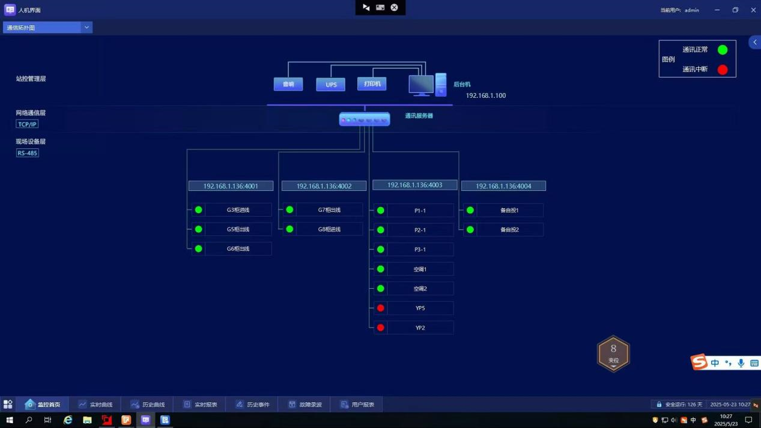Switch to the 实时曲线 tab
This screenshot has height=428, width=761.
95,405
